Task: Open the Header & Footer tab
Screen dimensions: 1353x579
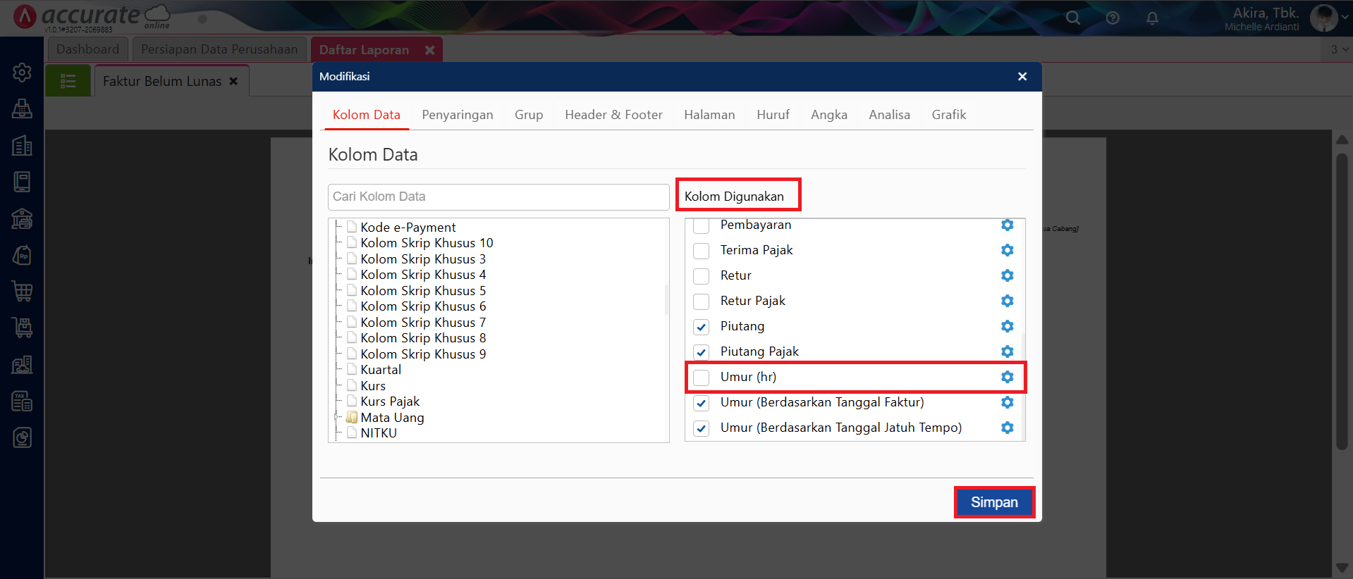Action: [x=613, y=115]
